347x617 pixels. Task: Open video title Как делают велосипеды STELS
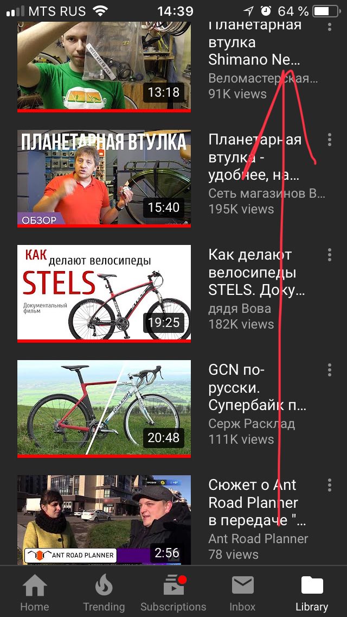pos(256,273)
